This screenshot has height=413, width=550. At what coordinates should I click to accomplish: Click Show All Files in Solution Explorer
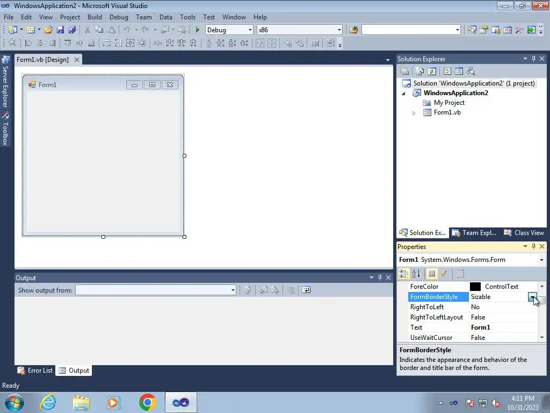pos(420,72)
